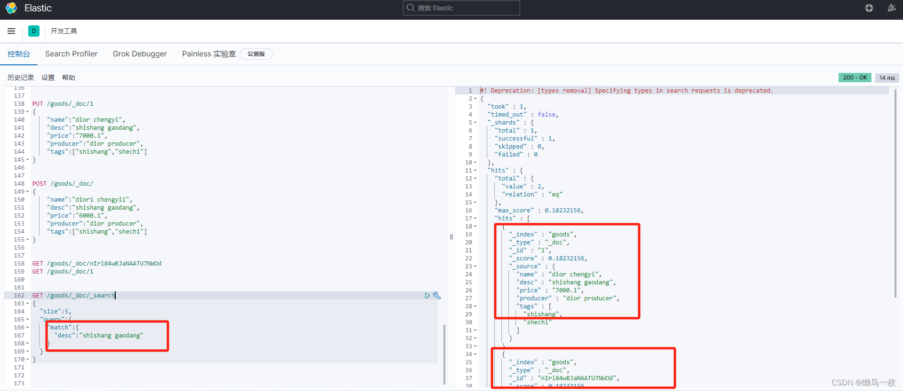Click the "desc":"shishang gaodang" query line
903x391 pixels.
[x=99, y=336]
